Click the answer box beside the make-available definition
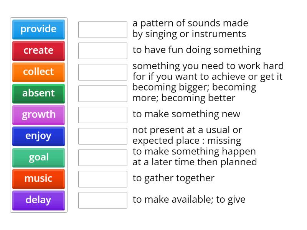This screenshot has width=307, height=230. 102,200
